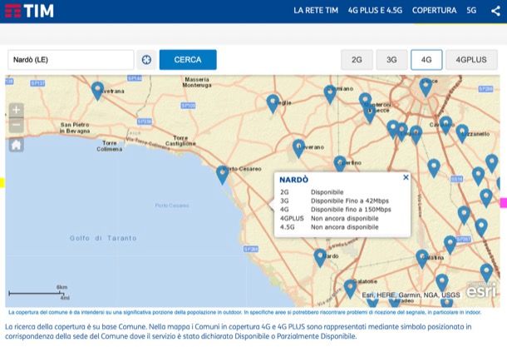The image size is (507, 347).
Task: Select the Lecce map pin
Action: point(426,87)
